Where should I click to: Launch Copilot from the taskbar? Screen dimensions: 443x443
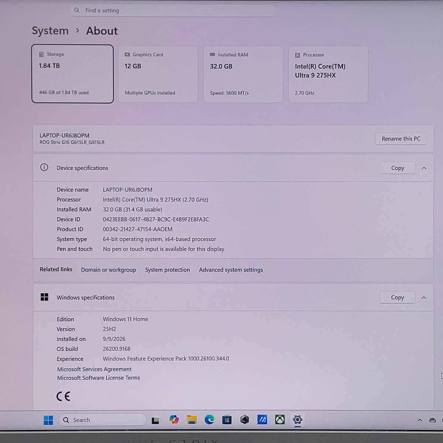click(174, 420)
